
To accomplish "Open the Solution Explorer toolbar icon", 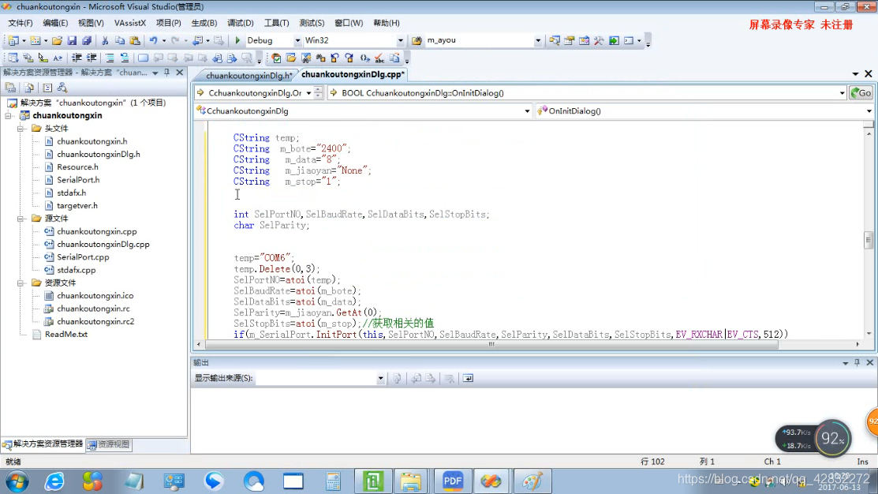I will pos(555,40).
